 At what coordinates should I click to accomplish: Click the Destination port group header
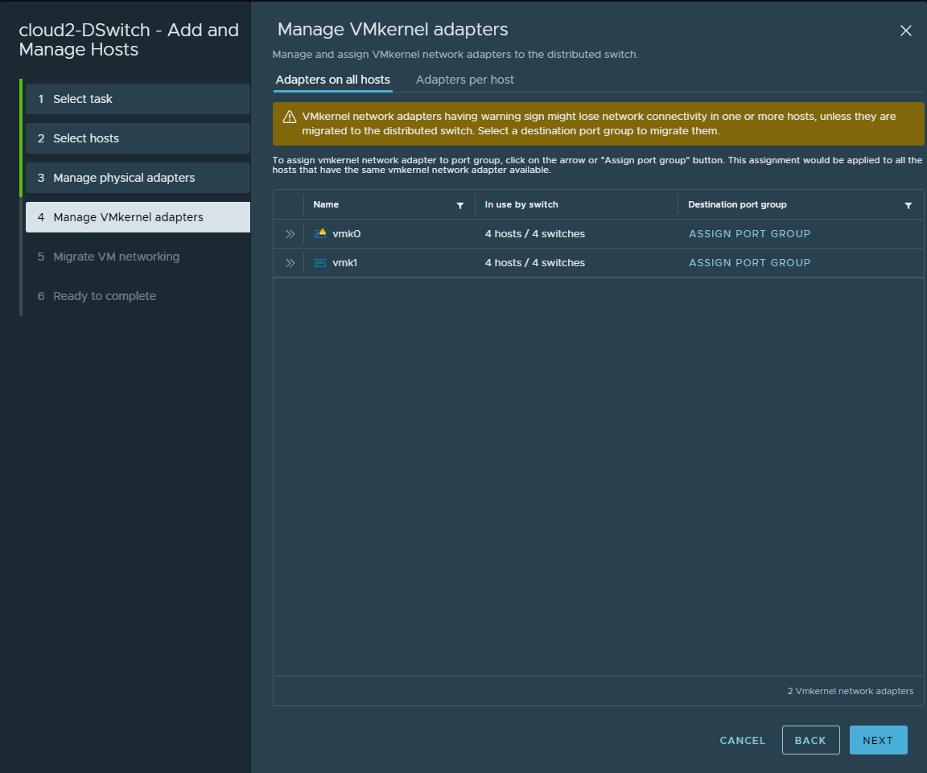point(737,204)
